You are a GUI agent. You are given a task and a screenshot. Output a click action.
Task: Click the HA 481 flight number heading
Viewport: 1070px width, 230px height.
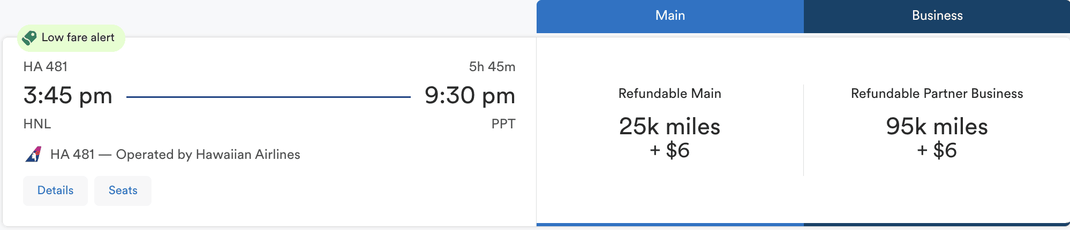[46, 67]
